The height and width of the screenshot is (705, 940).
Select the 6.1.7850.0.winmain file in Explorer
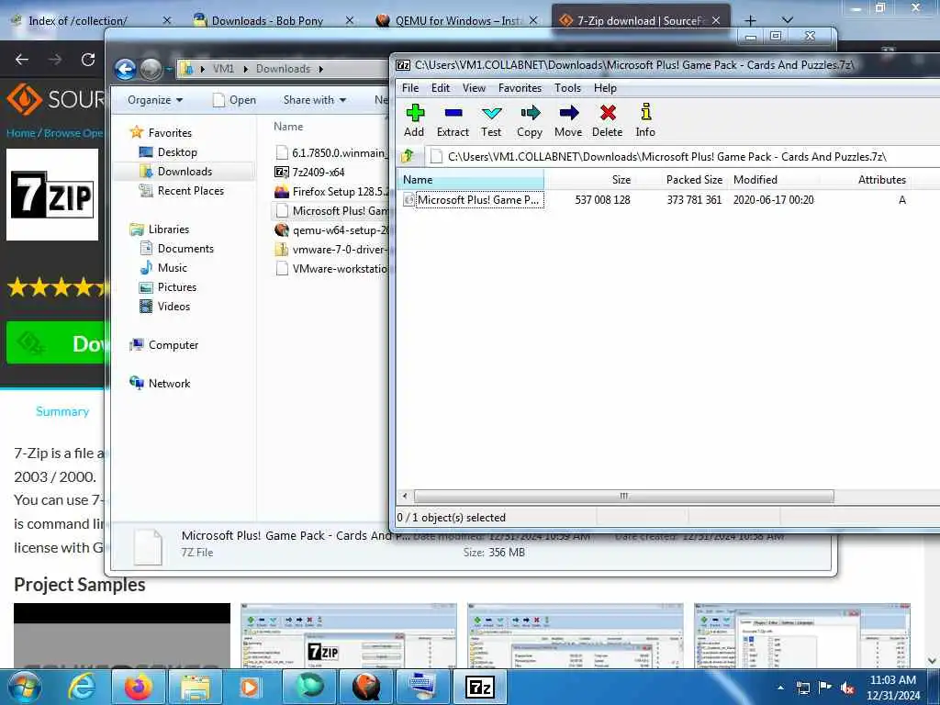331,153
